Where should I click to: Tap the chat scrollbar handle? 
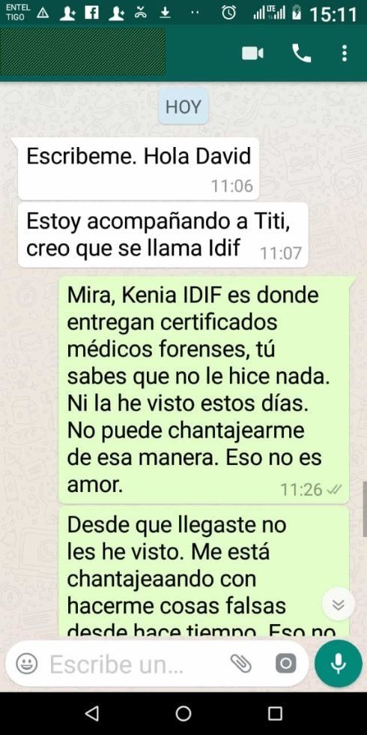(x=365, y=509)
